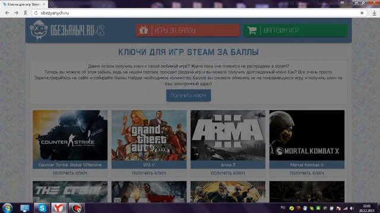Screen dimensions: 380x213
Task: Click the 'Arma 3' title label
Action: coord(228,165)
